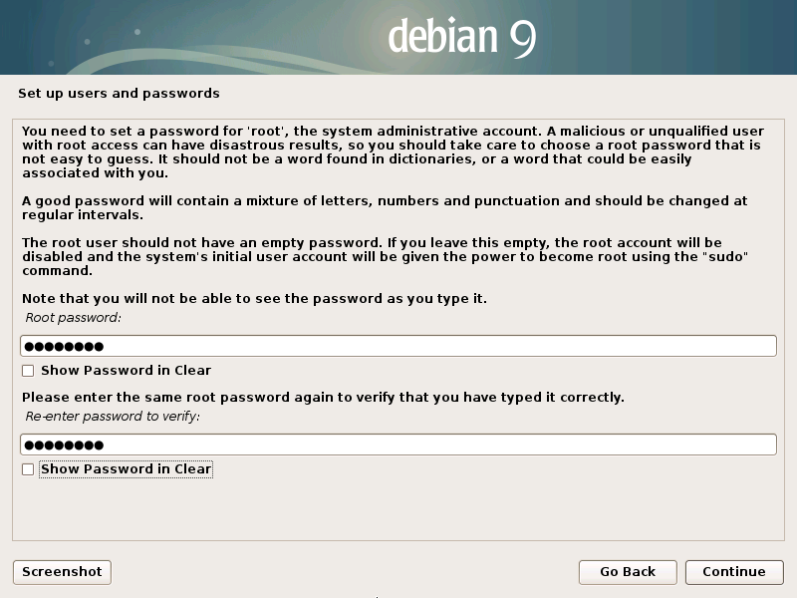Click the 'Note that you will not be able' line
This screenshot has width=797, height=598.
(x=254, y=298)
